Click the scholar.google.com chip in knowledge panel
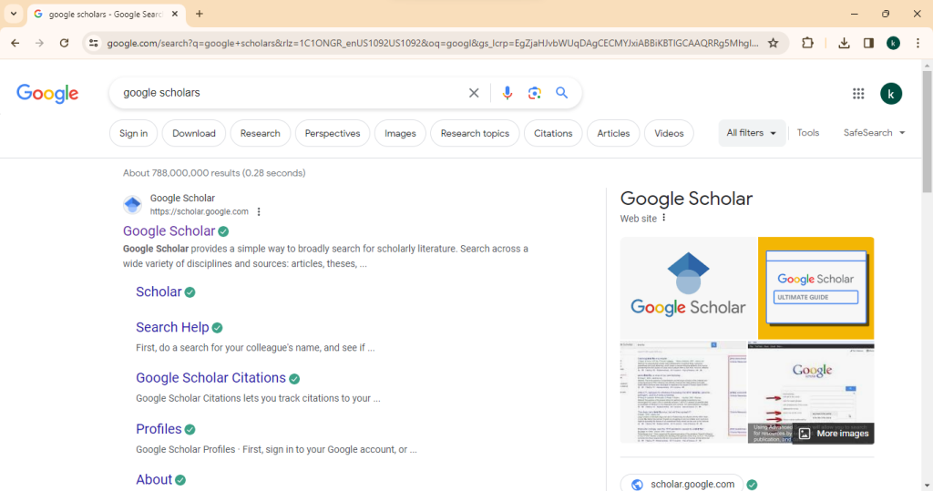 682,484
